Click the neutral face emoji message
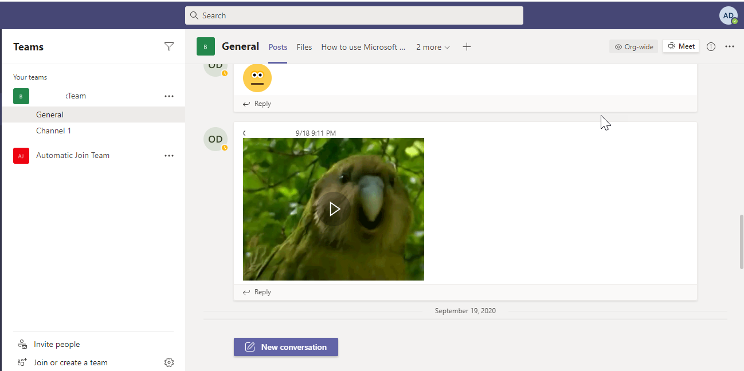 click(257, 78)
